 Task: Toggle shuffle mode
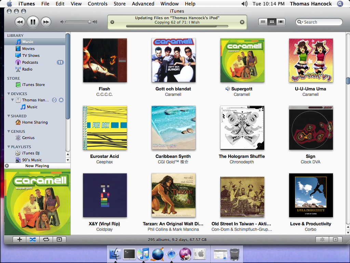[33, 239]
